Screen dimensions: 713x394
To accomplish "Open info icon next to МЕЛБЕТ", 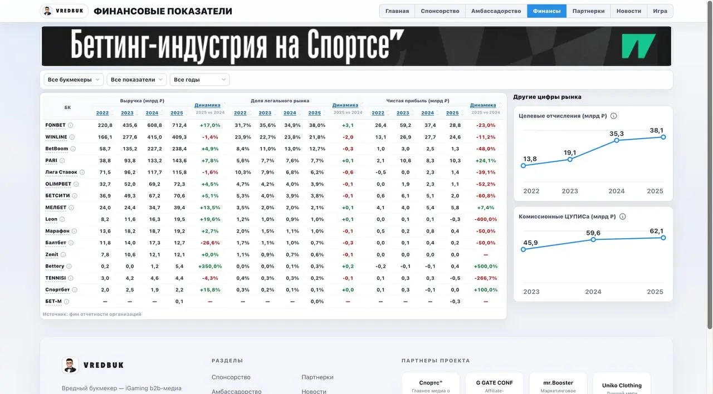I will (71, 208).
